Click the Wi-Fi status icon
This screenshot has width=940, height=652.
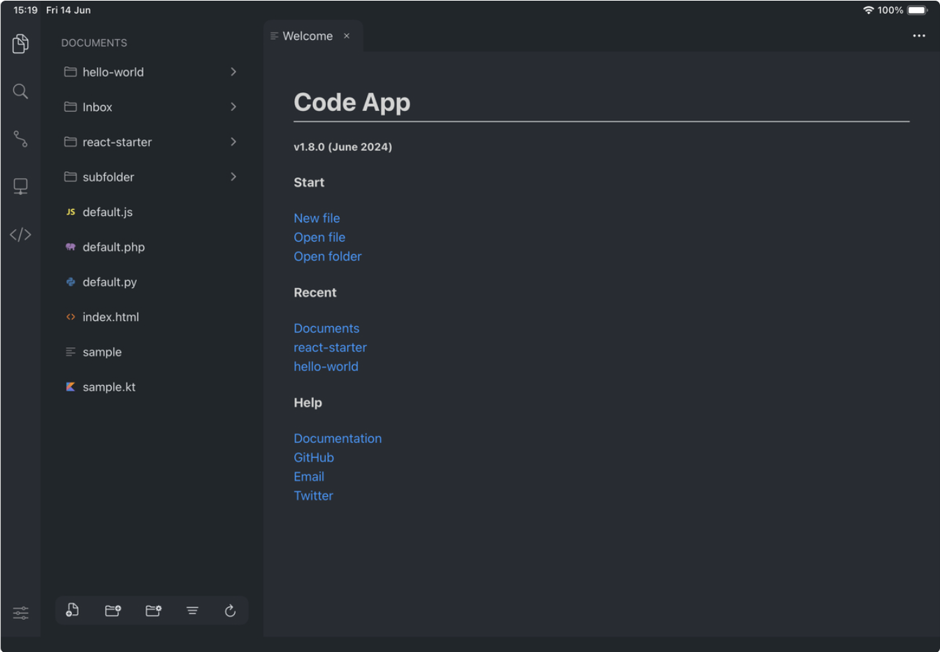[869, 10]
